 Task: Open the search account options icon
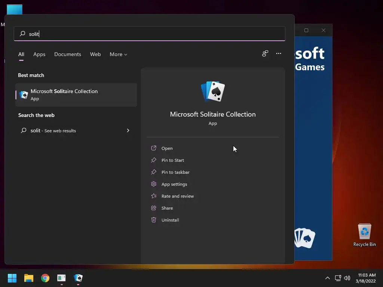coord(265,53)
